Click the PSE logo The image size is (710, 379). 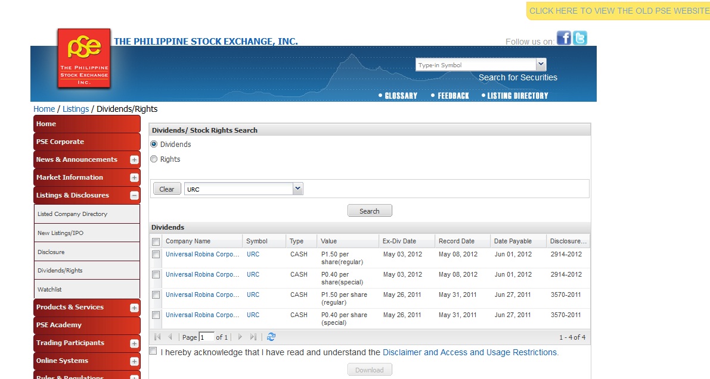pyautogui.click(x=84, y=58)
